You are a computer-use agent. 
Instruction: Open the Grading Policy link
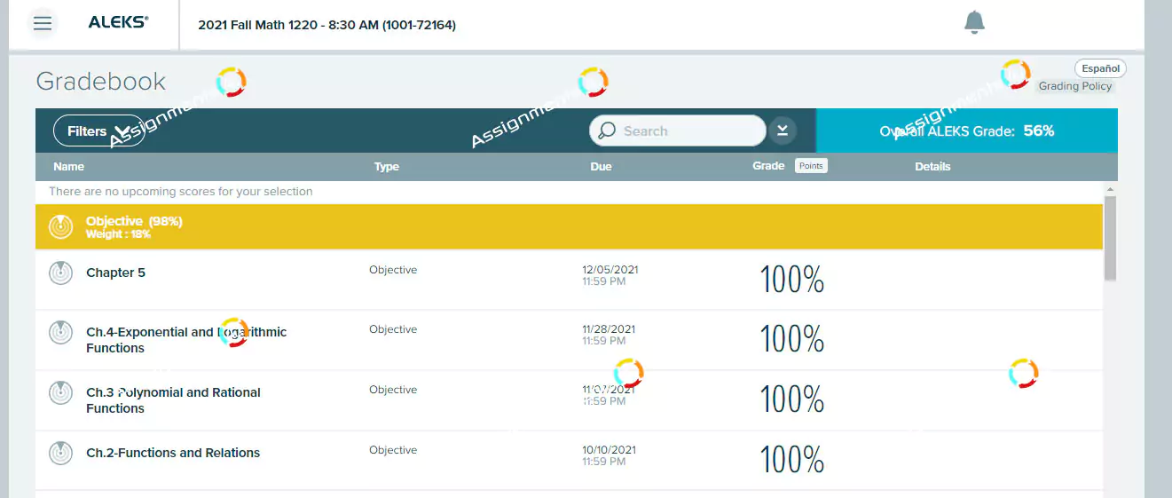[x=1074, y=86]
